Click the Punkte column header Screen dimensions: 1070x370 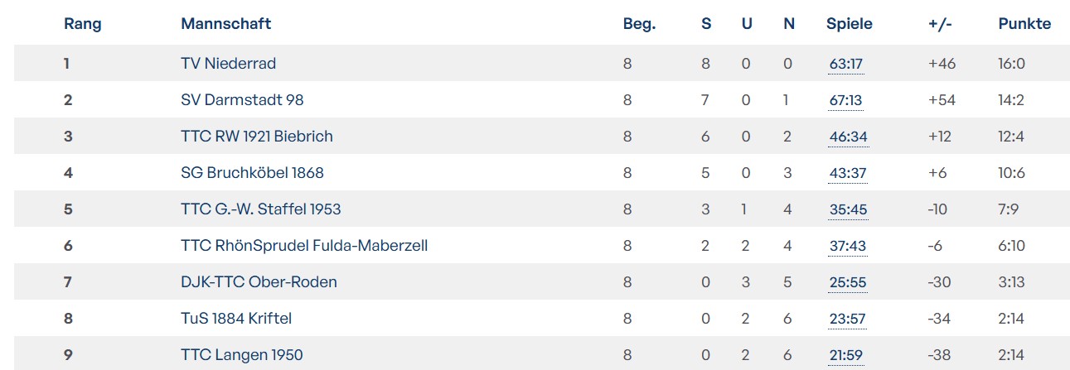click(1024, 24)
